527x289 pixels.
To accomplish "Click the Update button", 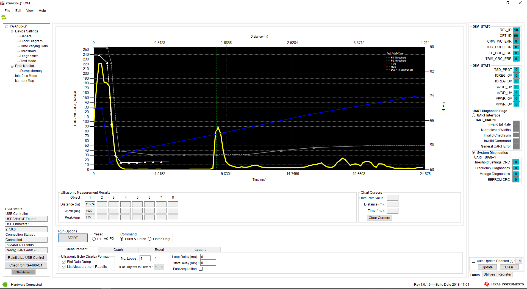I will coord(487,267).
